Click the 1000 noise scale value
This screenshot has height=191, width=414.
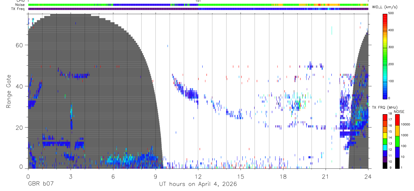coord(405,135)
